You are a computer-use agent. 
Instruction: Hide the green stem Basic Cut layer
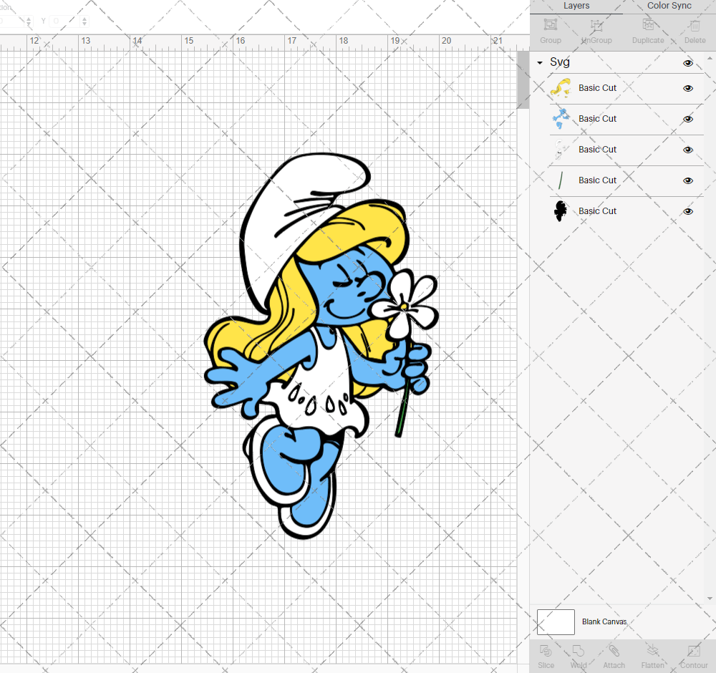(687, 181)
